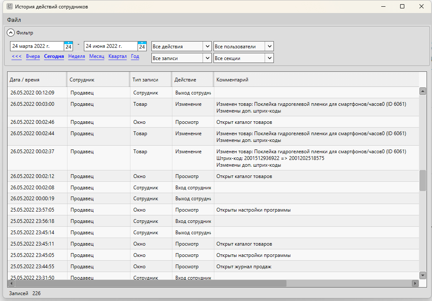The height and width of the screenshot is (301, 432).
Task: Click the start date field 24 марта 2022
Action: (36, 46)
